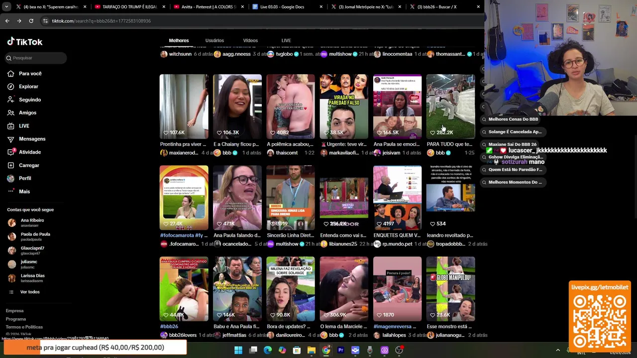This screenshot has height=358, width=637.
Task: Open the Para você feed
Action: coord(30,74)
